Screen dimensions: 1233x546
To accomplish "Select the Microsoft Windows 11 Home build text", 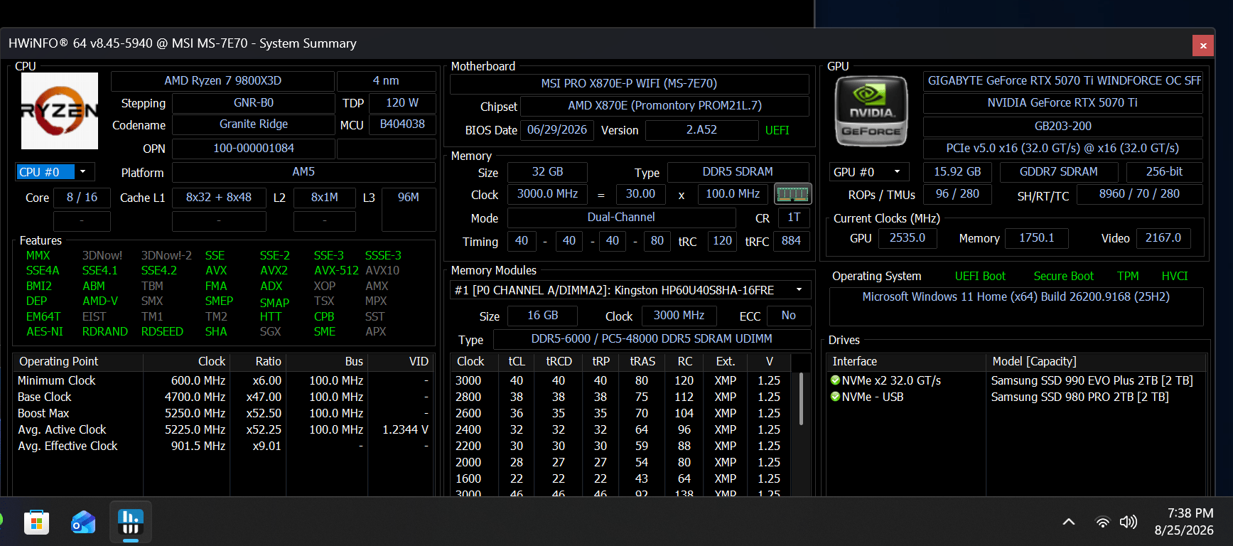I will click(x=1016, y=297).
